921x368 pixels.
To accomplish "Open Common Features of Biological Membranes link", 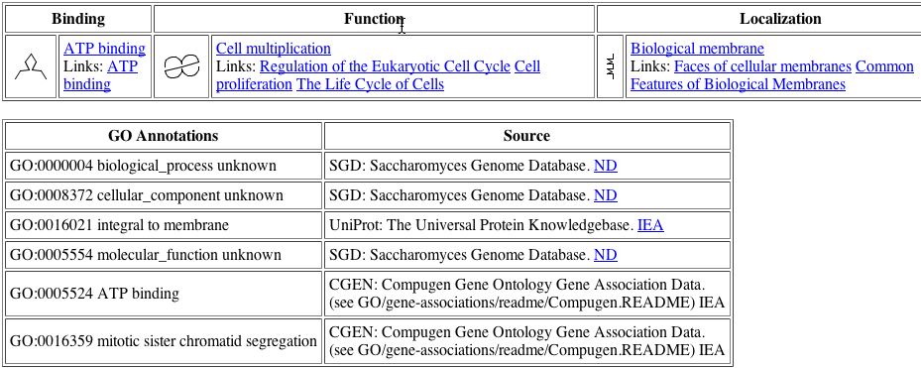I will pyautogui.click(x=772, y=75).
